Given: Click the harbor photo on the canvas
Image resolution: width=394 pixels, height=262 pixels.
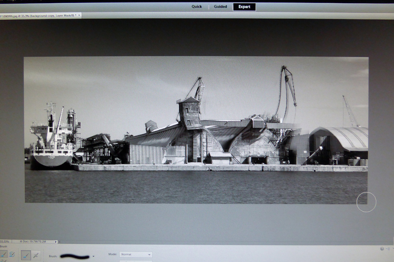Looking at the screenshot, I should click(x=196, y=130).
